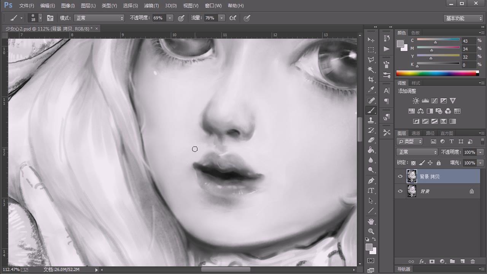
Task: Enable airbrush mode
Action: pyautogui.click(x=233, y=18)
